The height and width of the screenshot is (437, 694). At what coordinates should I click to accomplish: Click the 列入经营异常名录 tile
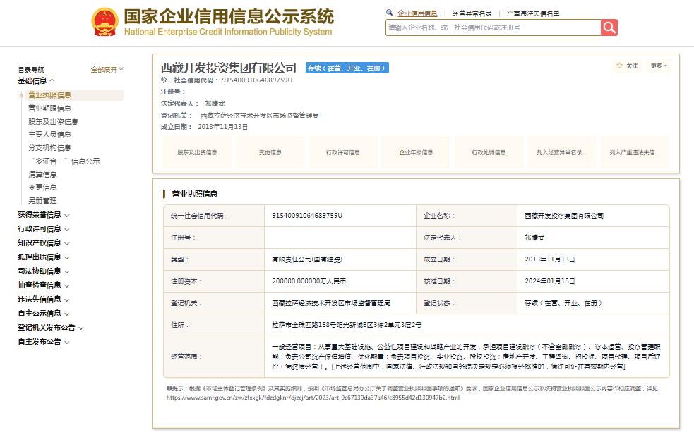pos(562,152)
